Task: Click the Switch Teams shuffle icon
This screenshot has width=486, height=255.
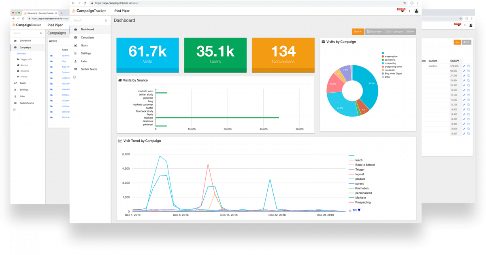Action: click(75, 69)
